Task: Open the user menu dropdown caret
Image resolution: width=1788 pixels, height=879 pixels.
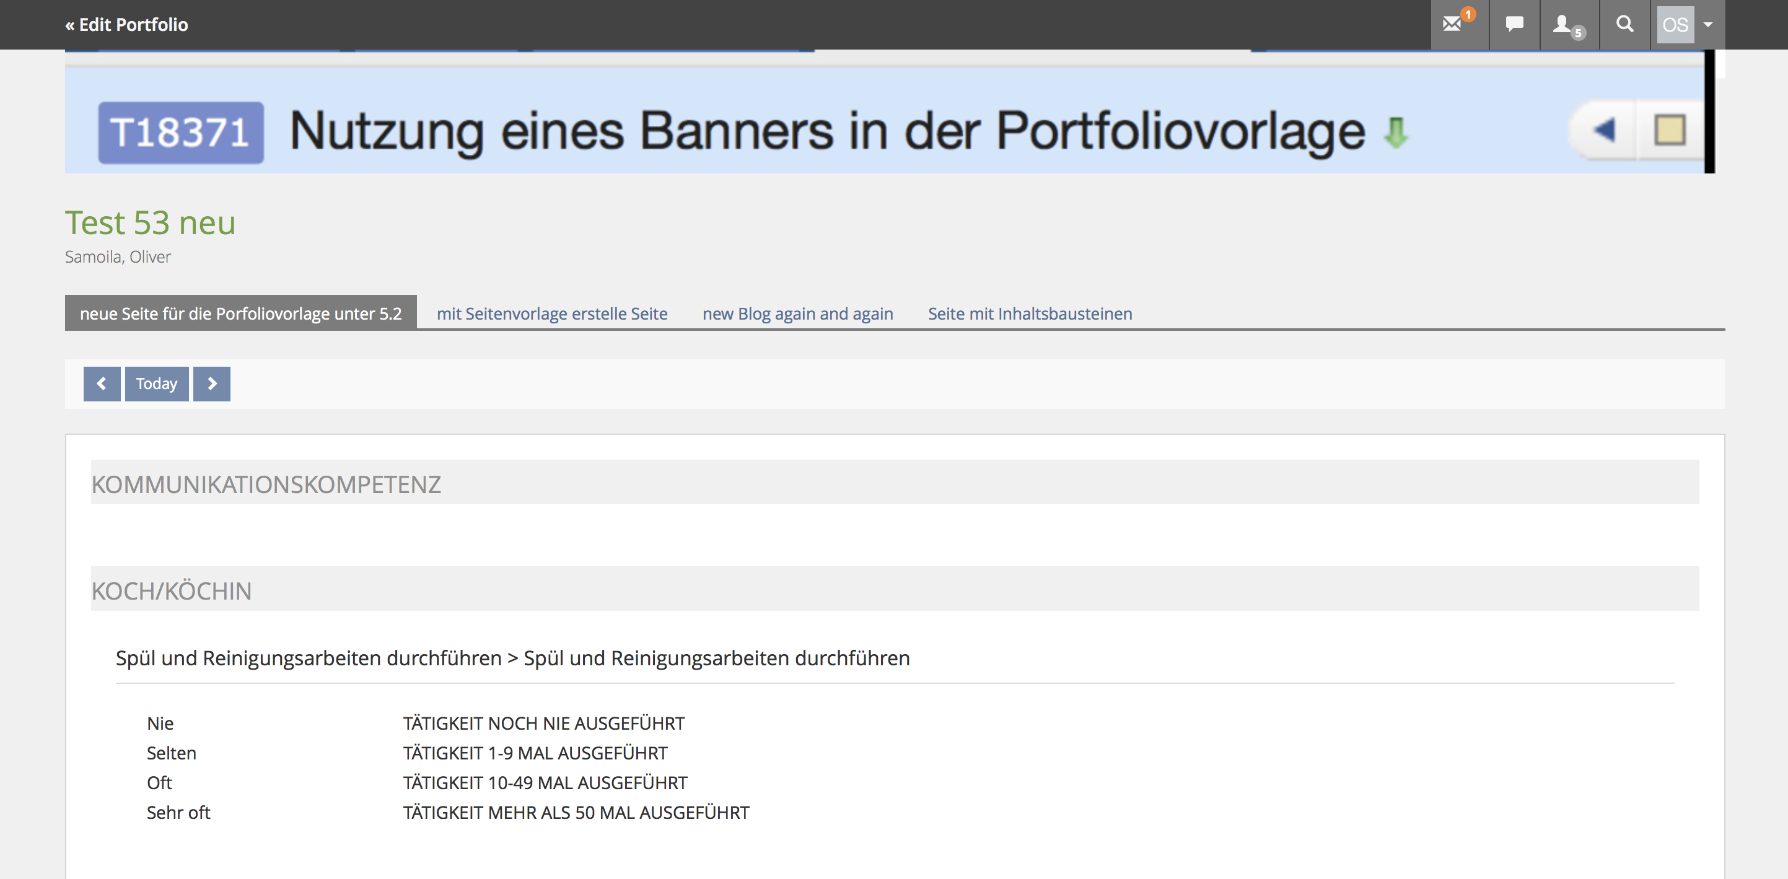Action: (x=1708, y=24)
